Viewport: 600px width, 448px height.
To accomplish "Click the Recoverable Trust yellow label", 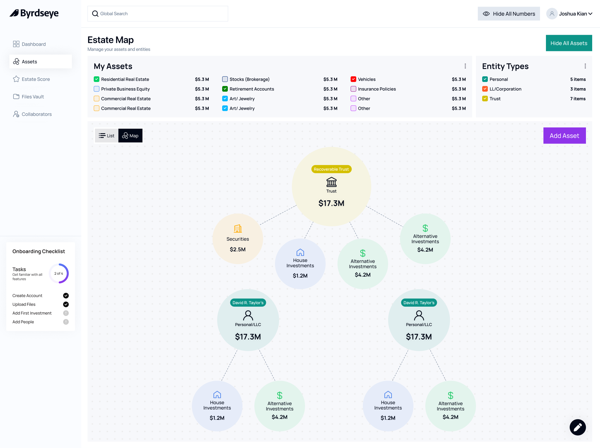I will click(331, 169).
